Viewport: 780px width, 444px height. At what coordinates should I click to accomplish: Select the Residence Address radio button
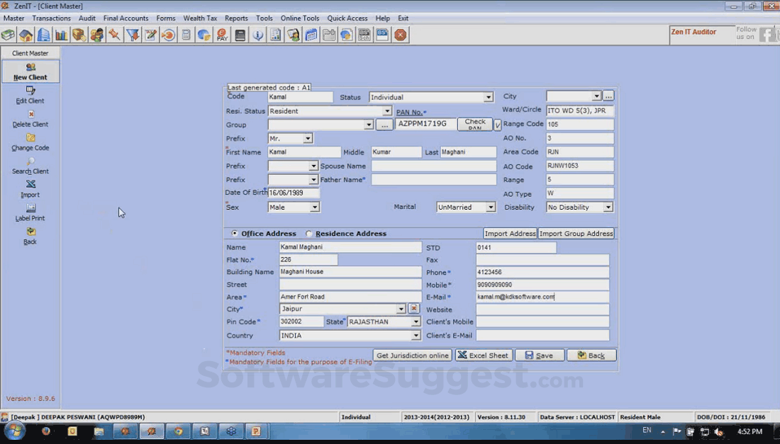click(309, 234)
